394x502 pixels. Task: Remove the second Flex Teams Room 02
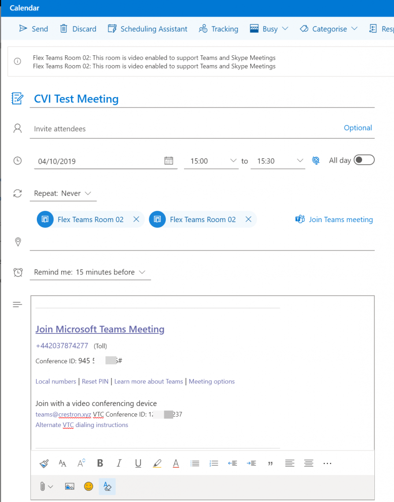point(248,219)
